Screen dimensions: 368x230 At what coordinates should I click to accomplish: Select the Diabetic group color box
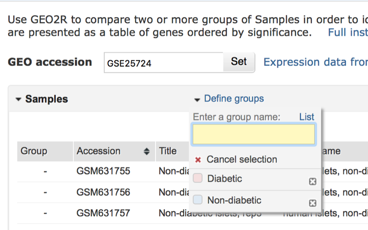pos(198,178)
